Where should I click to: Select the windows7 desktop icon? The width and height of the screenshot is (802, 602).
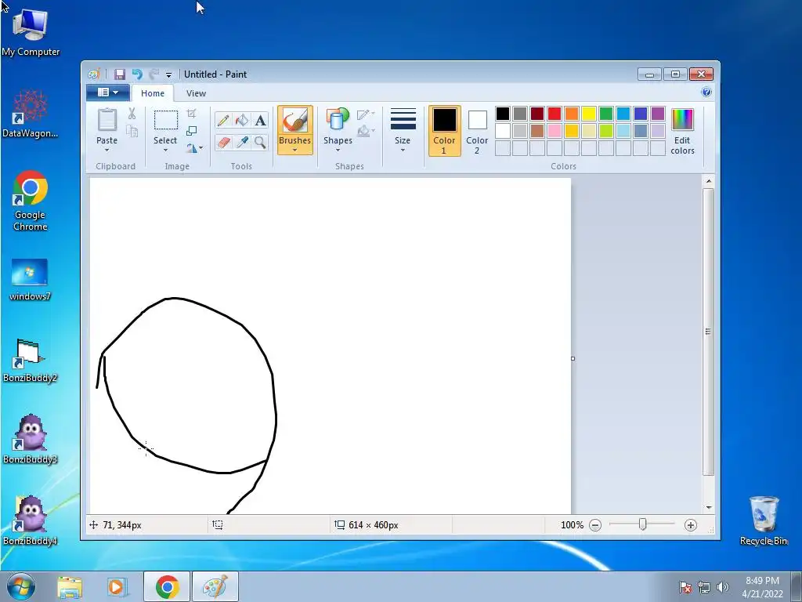pyautogui.click(x=31, y=279)
